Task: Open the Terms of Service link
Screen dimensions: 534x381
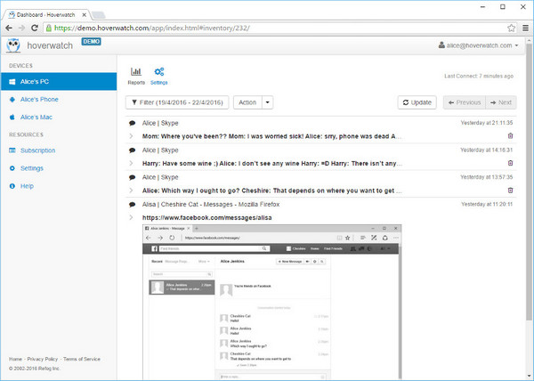Action: [x=82, y=359]
